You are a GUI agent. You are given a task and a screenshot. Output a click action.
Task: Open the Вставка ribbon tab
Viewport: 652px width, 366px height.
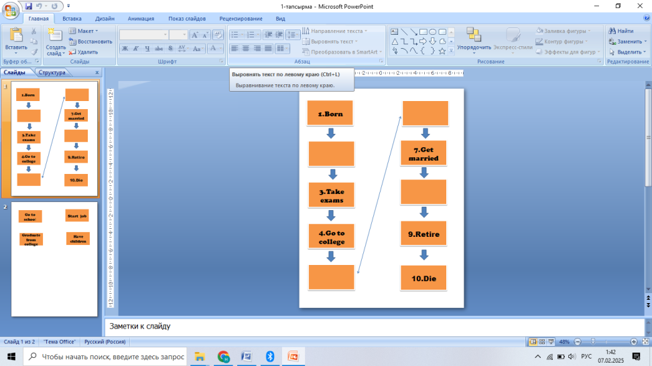[x=72, y=19]
